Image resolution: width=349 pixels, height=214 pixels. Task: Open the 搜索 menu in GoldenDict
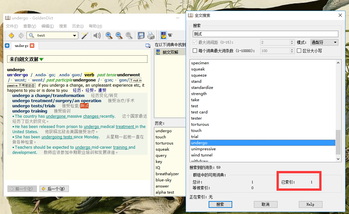point(63,26)
